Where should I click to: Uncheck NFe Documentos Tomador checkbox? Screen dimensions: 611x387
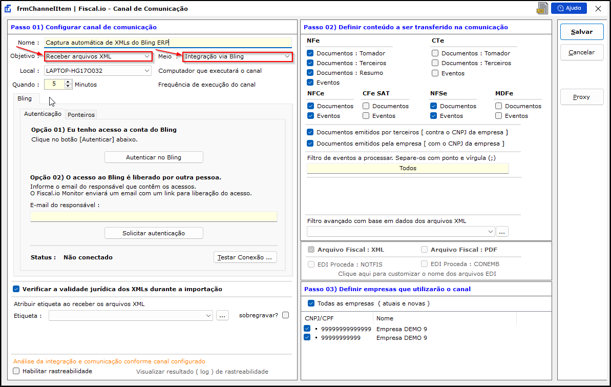pos(310,53)
